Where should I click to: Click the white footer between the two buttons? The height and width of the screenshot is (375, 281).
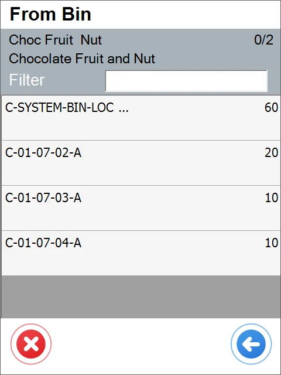(141, 344)
